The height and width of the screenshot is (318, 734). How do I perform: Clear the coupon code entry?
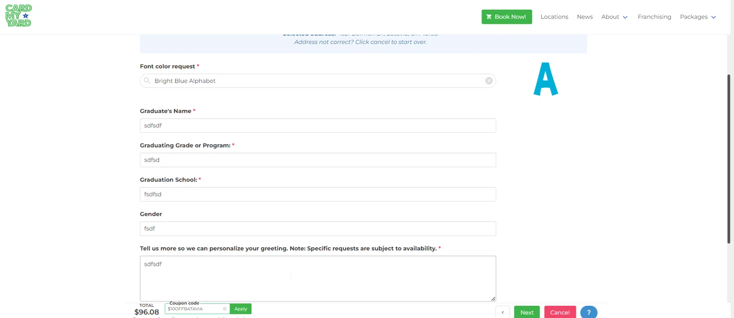pos(225,309)
